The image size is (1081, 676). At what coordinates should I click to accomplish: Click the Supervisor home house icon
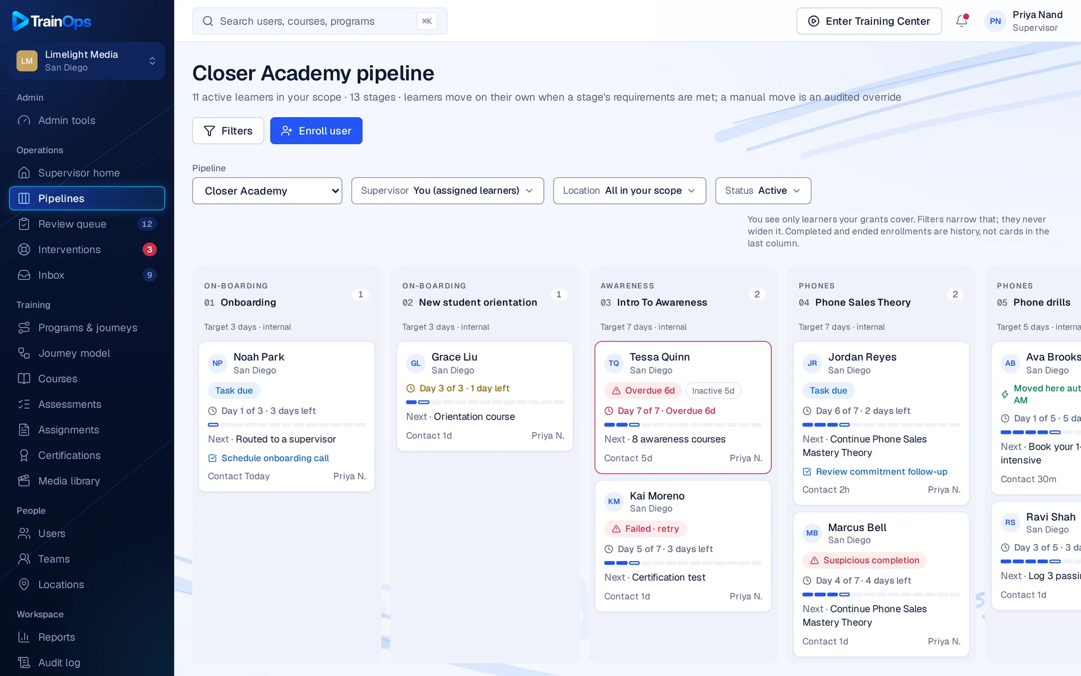(24, 173)
